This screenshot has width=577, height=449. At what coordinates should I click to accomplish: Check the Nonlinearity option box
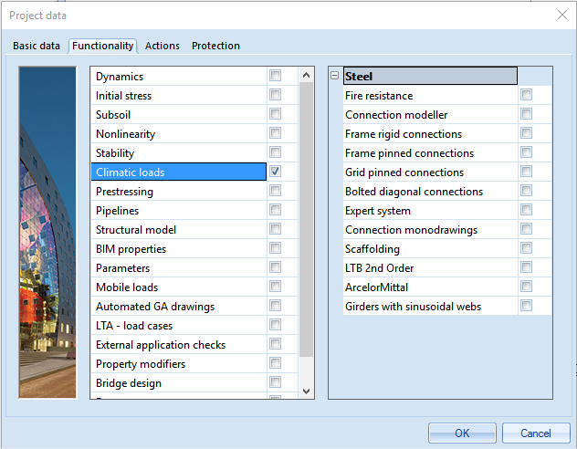pyautogui.click(x=275, y=133)
